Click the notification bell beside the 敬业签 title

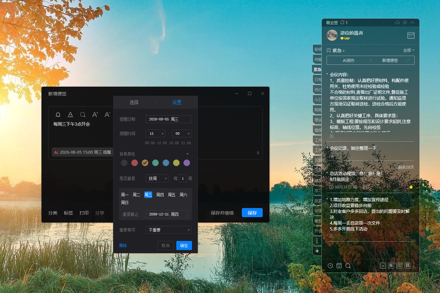point(342,22)
